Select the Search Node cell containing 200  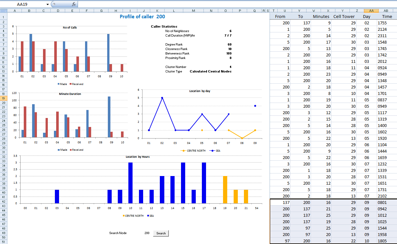pos(147,233)
